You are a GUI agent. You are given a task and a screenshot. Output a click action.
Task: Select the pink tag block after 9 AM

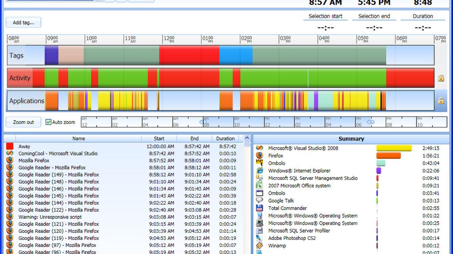71,55
